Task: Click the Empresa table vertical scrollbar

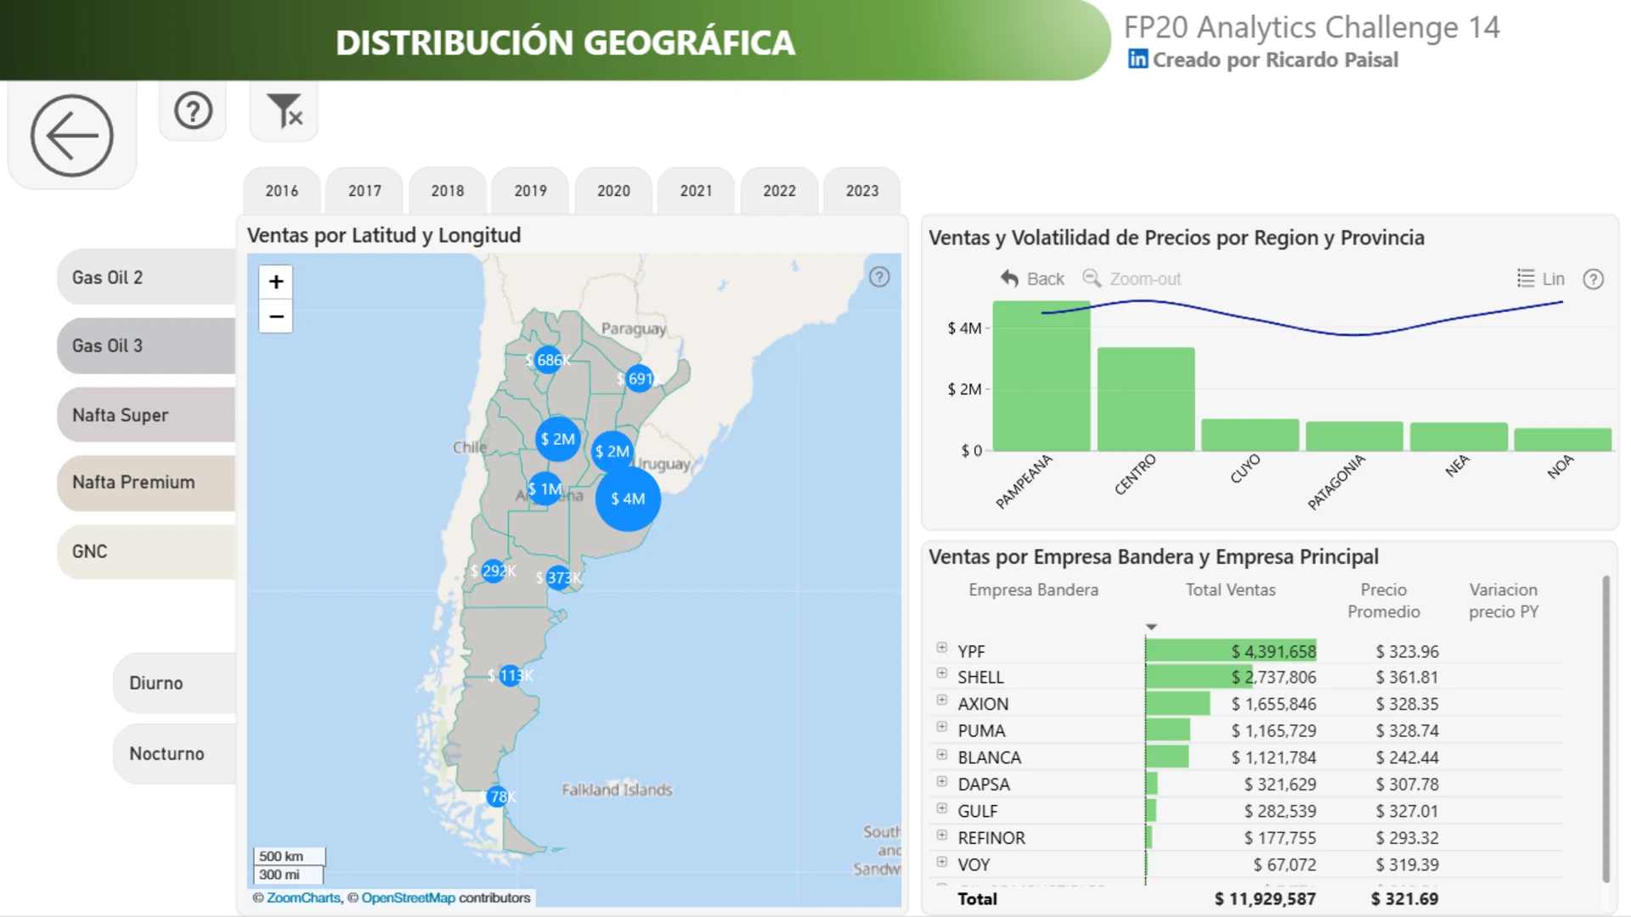Action: click(1606, 729)
